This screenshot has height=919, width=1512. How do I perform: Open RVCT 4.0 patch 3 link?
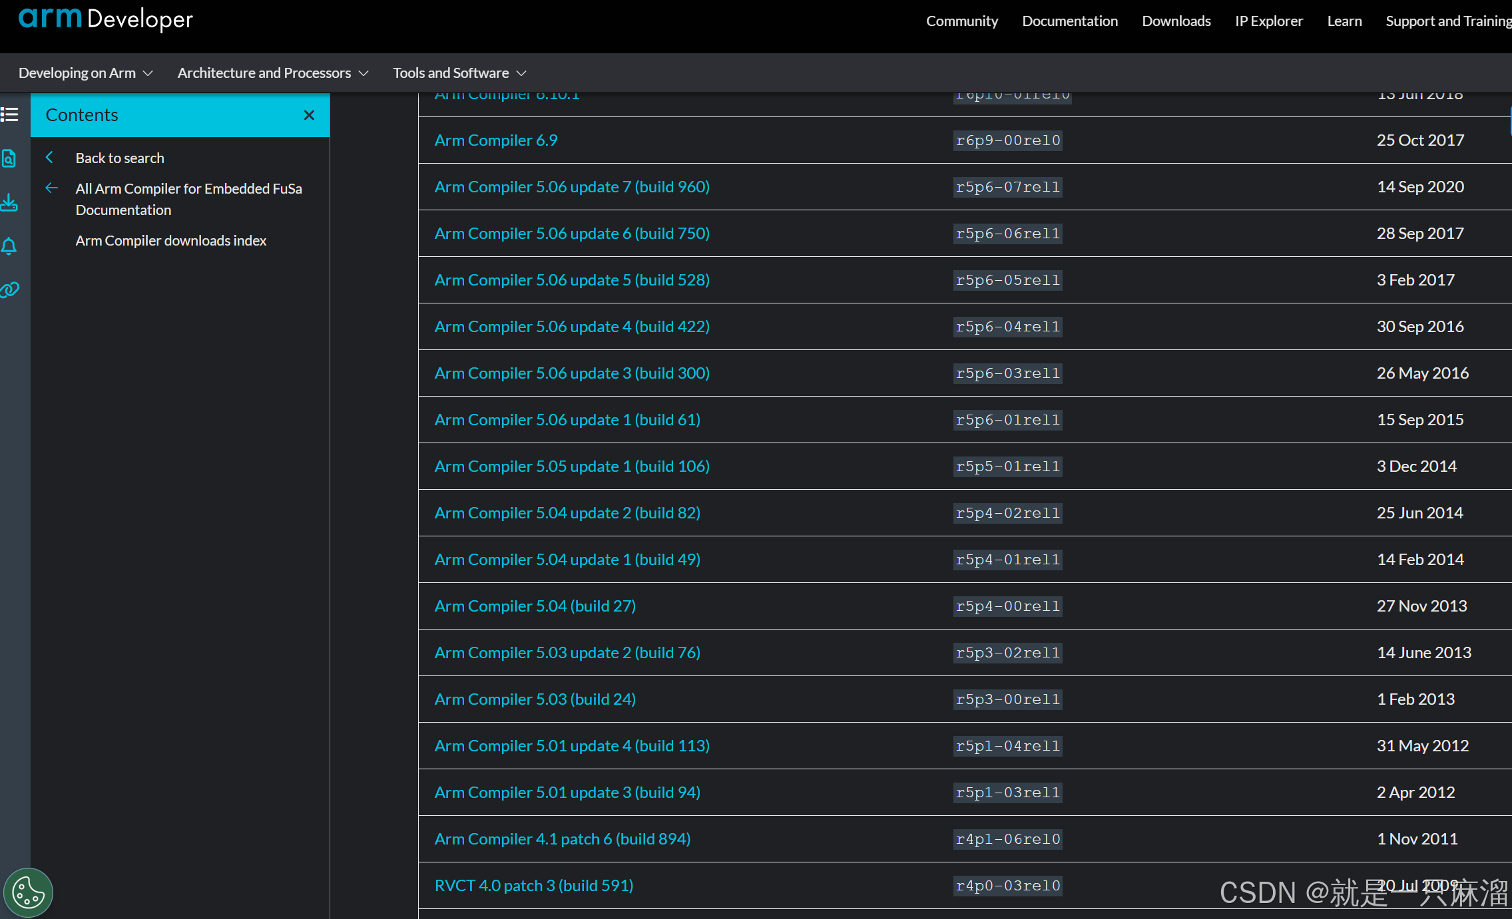533,886
